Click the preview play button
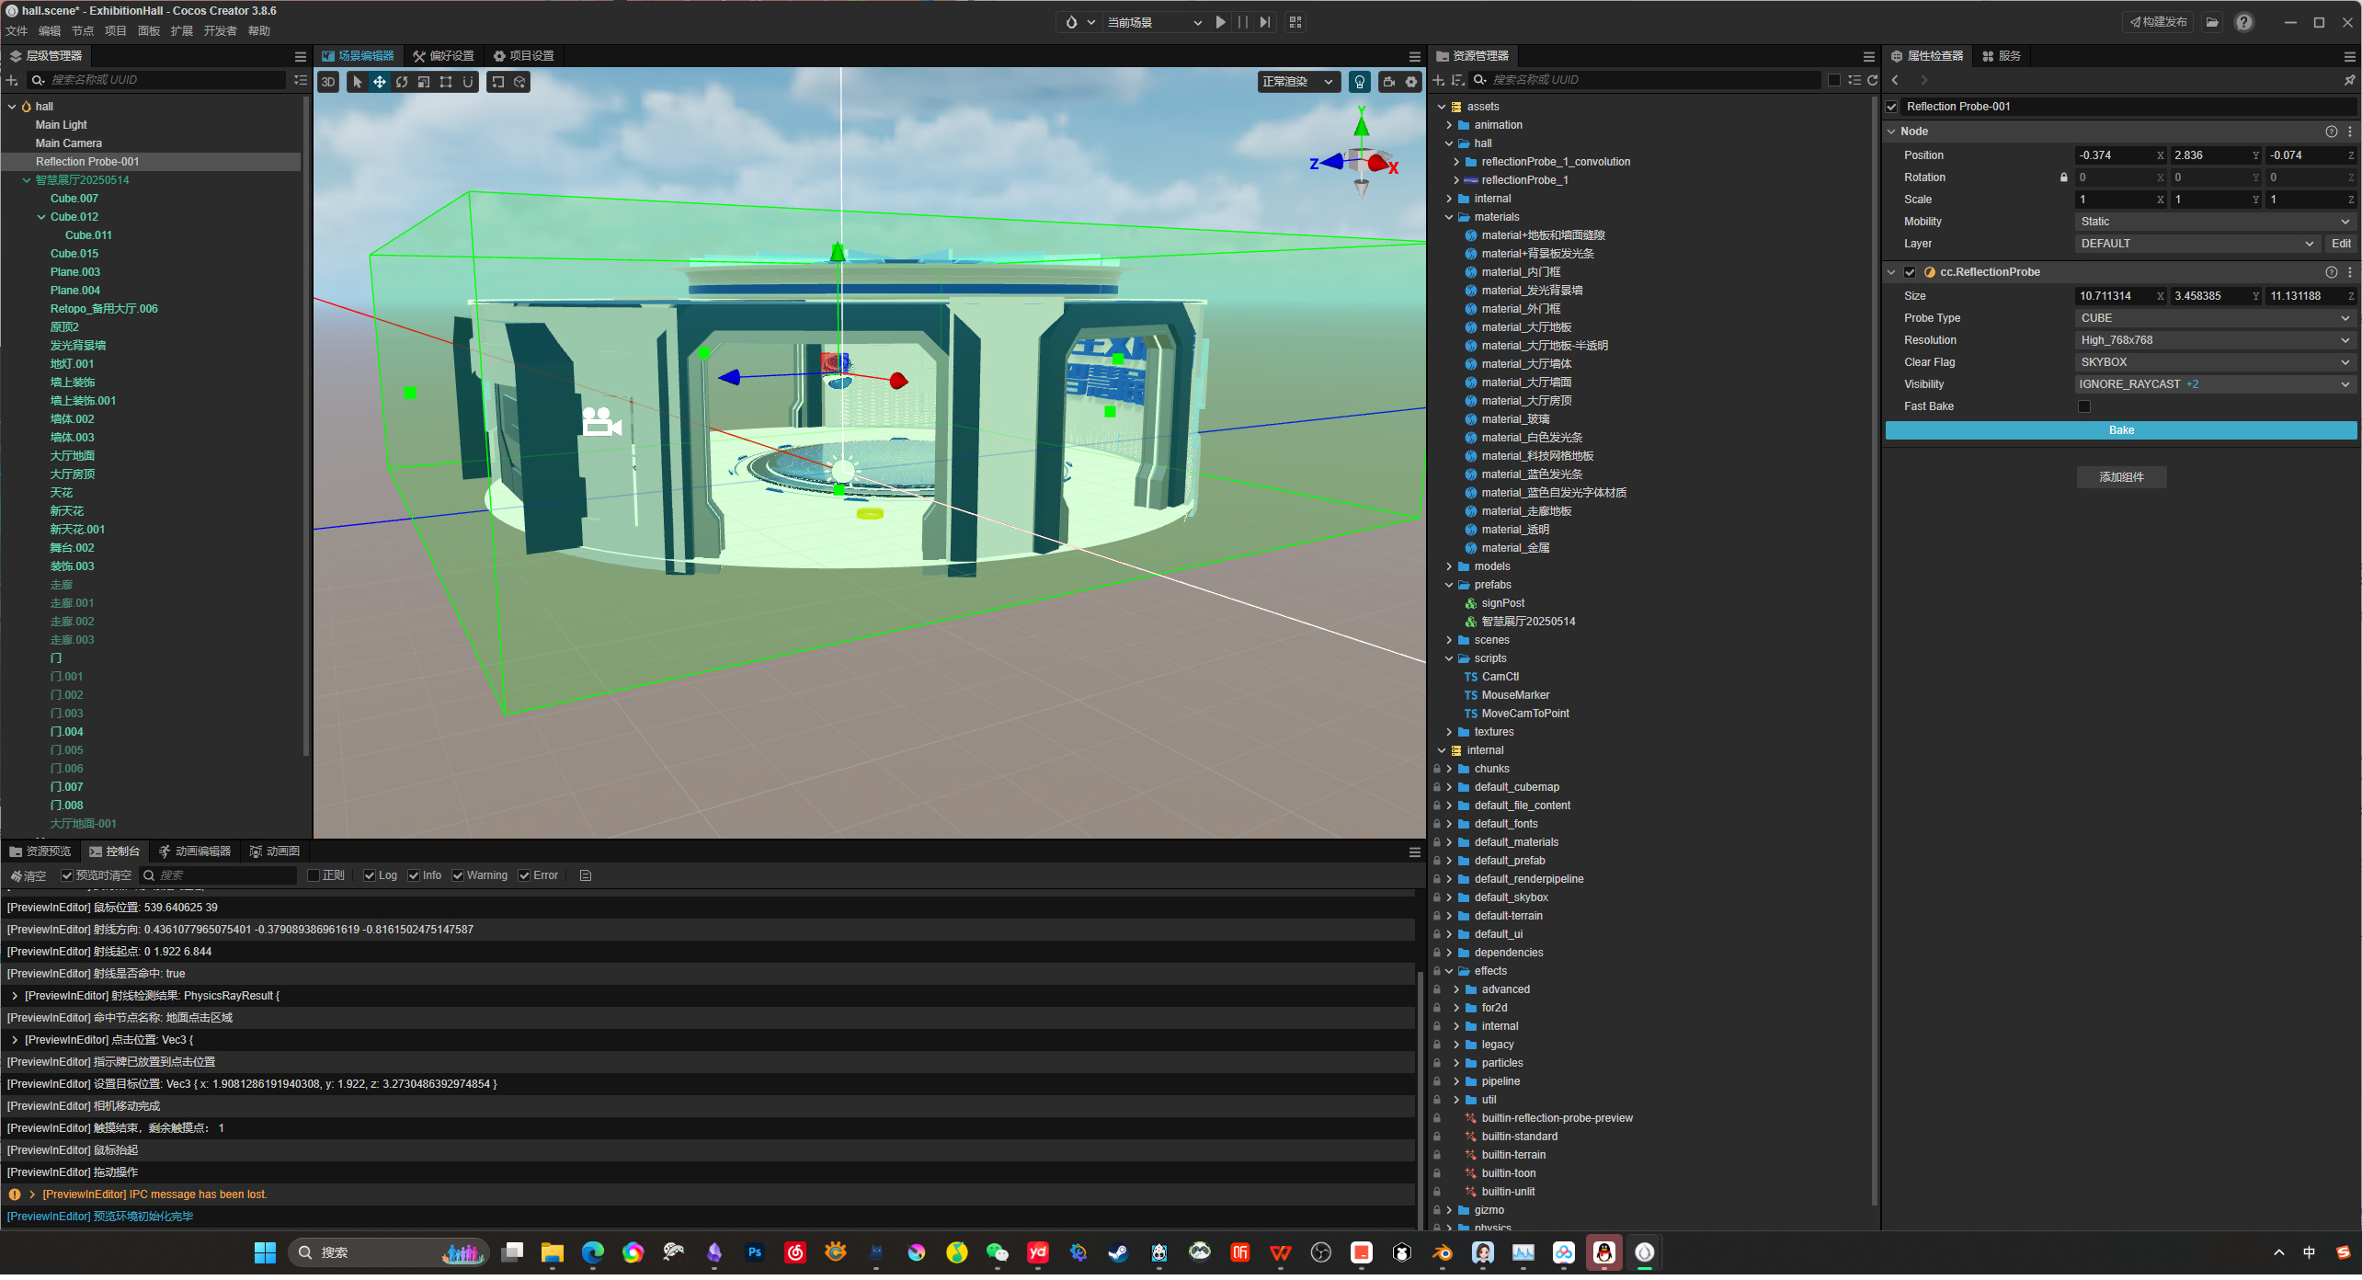The height and width of the screenshot is (1280, 2362). pos(1220,22)
